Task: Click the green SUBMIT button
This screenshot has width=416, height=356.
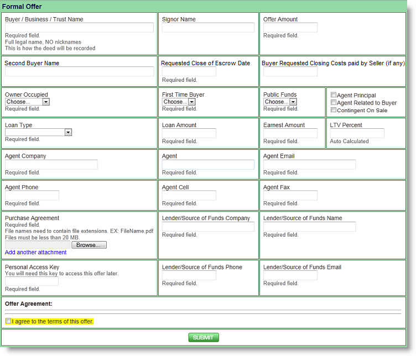Action: (x=204, y=337)
